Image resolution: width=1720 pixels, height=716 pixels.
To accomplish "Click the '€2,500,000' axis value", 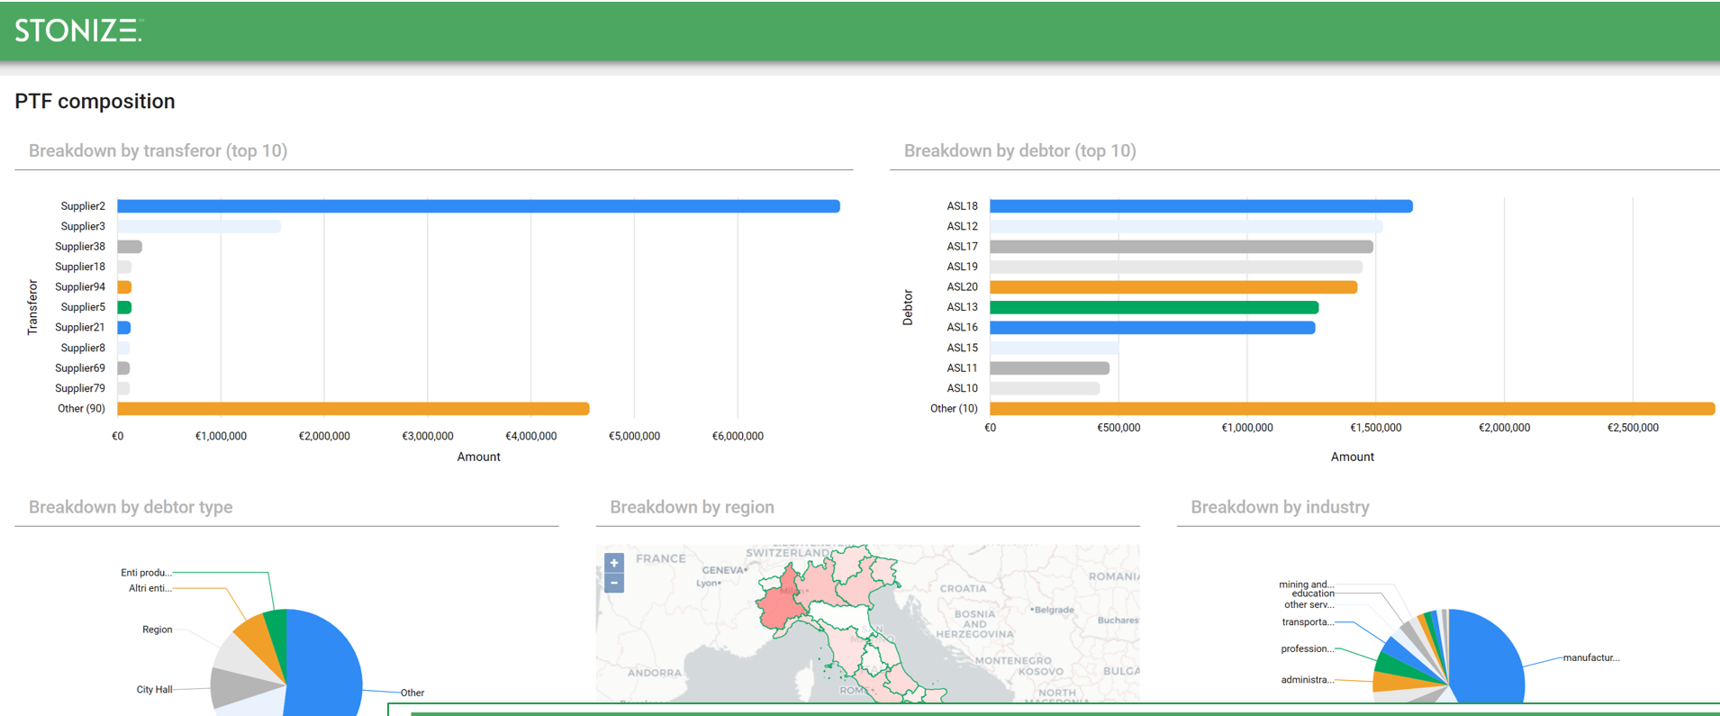I will pyautogui.click(x=1633, y=428).
